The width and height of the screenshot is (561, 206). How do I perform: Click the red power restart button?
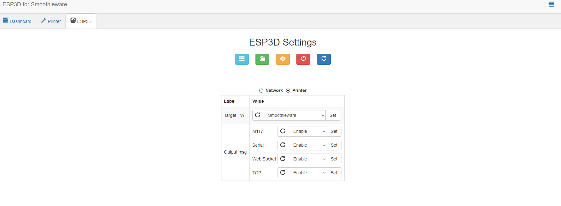[303, 59]
